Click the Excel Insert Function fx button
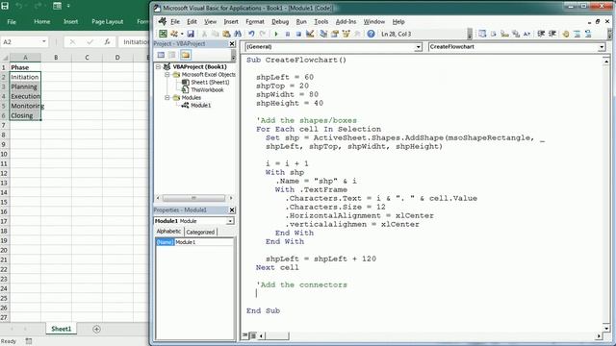This screenshot has height=346, width=616. tap(107, 41)
